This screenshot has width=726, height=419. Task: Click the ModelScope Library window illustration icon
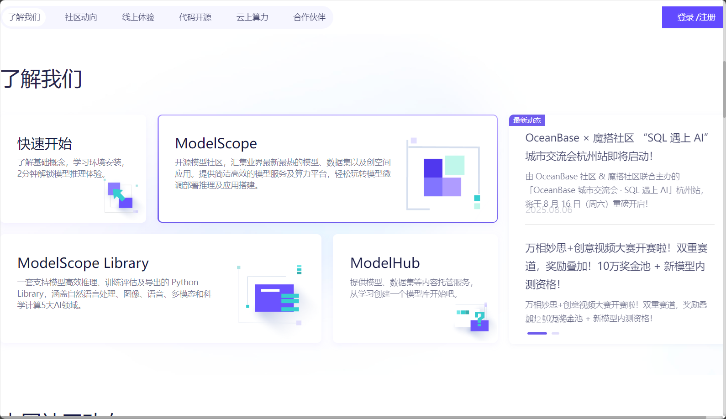pos(270,295)
